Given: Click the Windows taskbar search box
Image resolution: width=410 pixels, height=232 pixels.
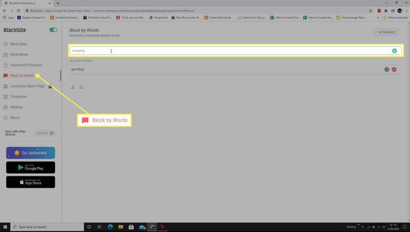Looking at the screenshot, I should 47,227.
